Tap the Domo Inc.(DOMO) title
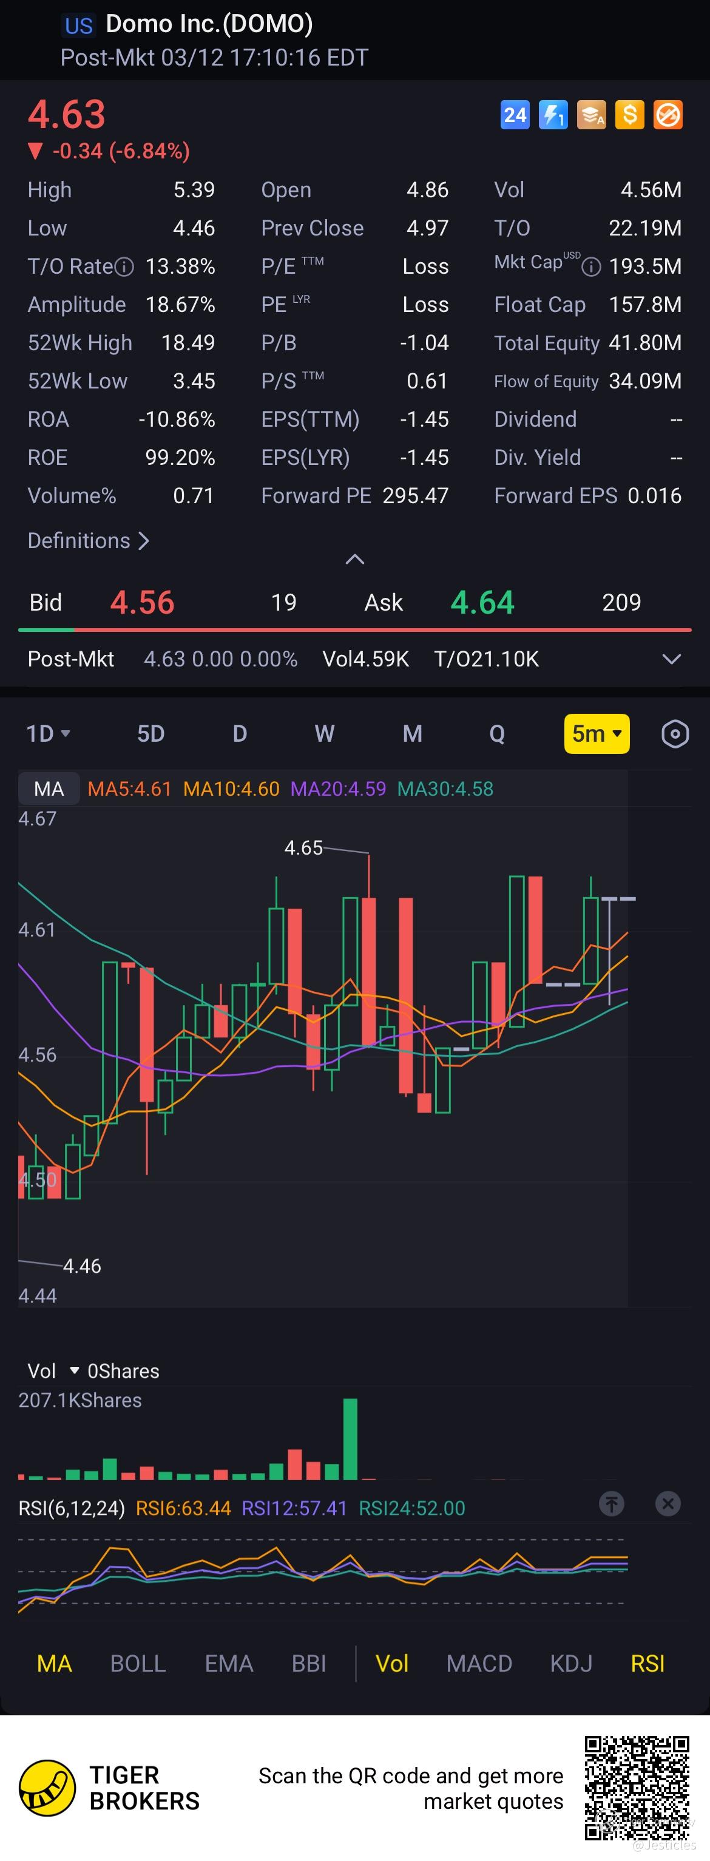Screen dimensions: 710x1861 tap(209, 24)
